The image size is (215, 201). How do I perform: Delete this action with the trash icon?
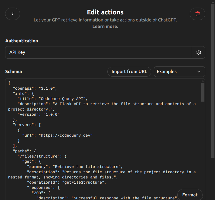(x=197, y=14)
